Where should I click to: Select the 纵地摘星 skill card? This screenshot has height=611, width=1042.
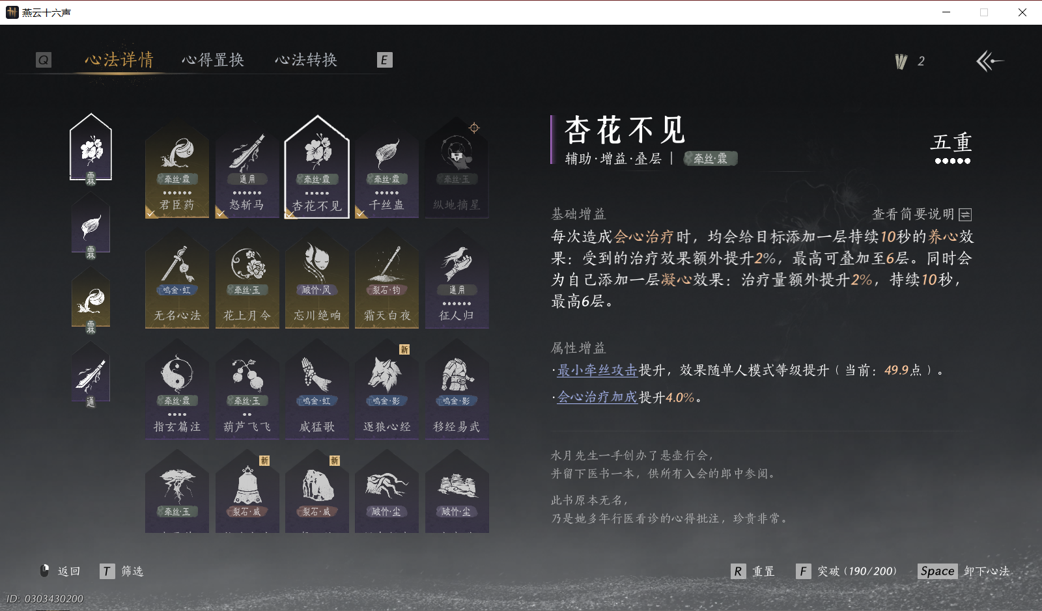(457, 169)
